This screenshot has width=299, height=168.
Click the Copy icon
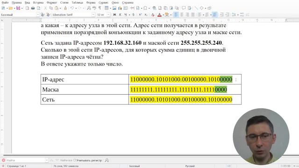click(x=51, y=8)
